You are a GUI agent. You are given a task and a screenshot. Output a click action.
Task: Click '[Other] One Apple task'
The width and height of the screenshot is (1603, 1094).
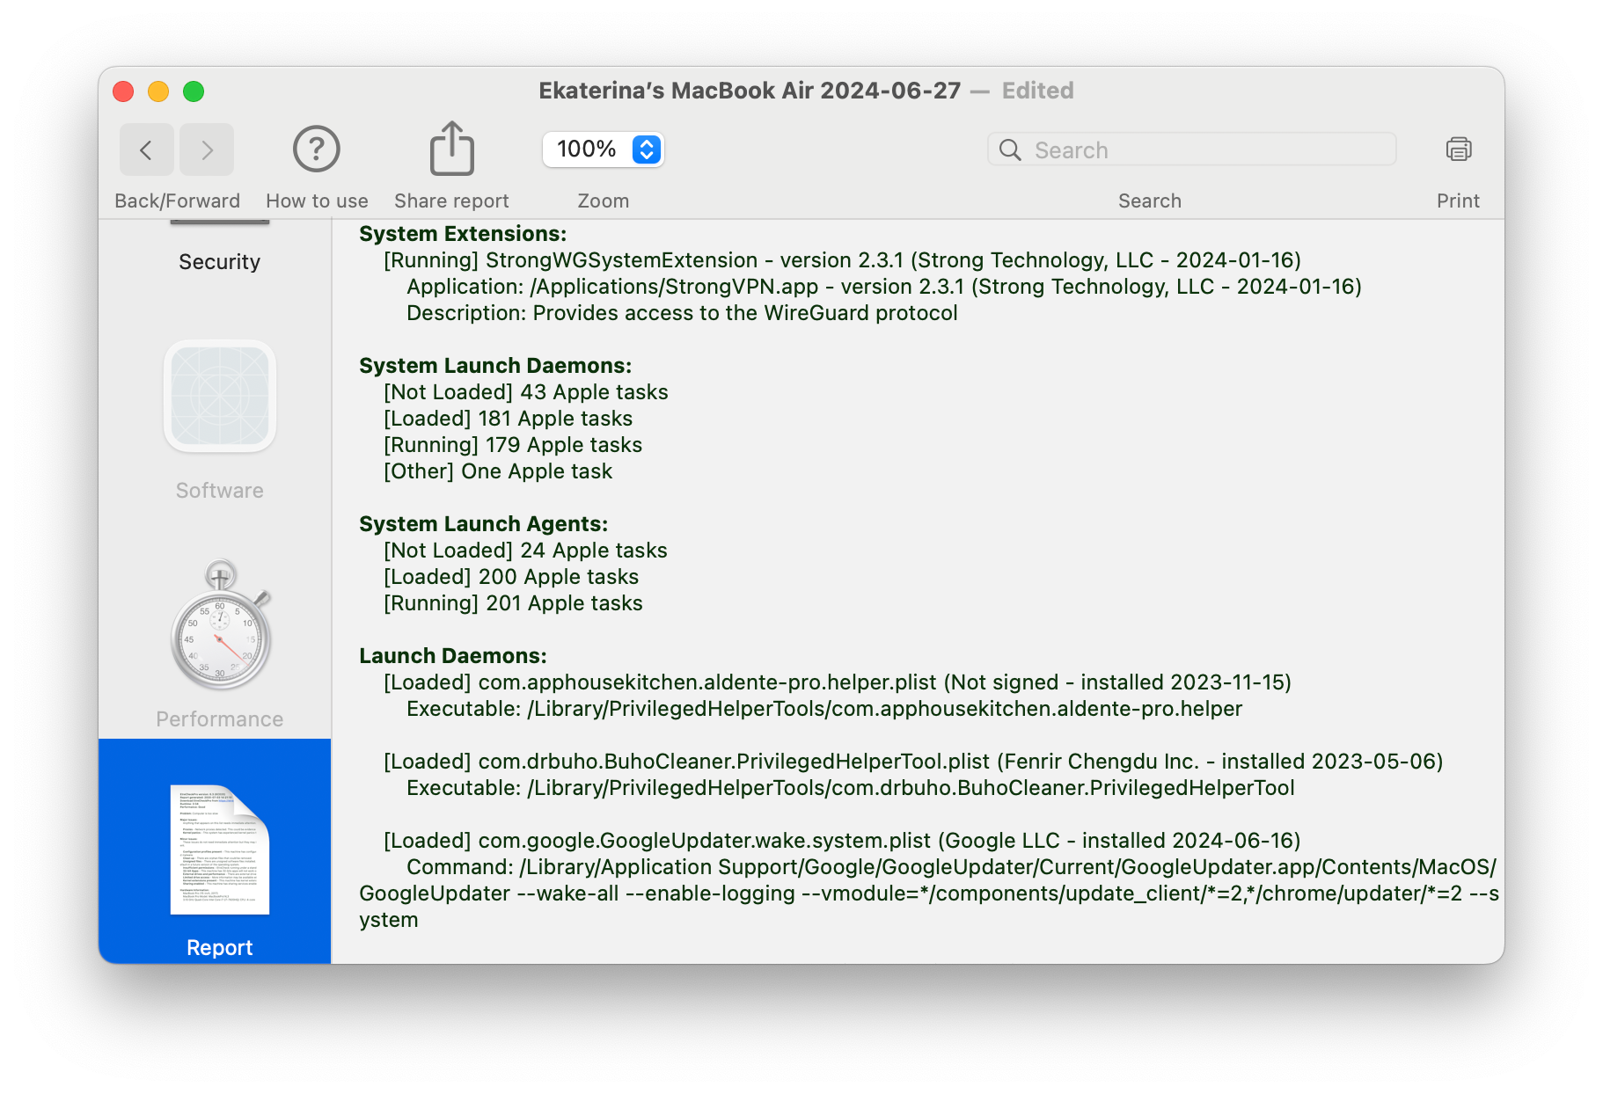(x=498, y=471)
